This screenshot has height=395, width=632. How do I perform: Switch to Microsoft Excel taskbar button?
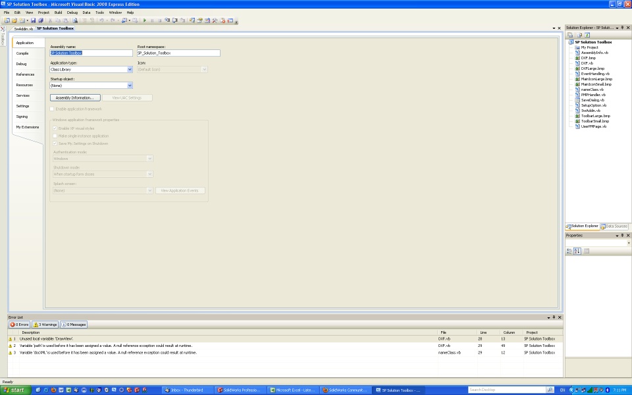(x=294, y=390)
